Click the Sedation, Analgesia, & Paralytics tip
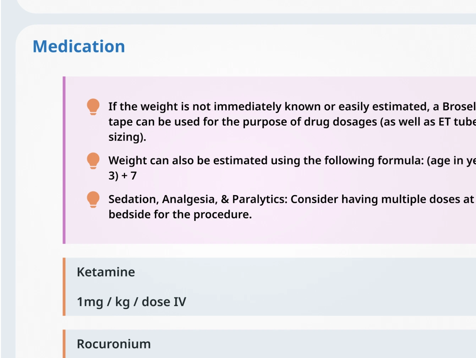The width and height of the screenshot is (476, 358). tap(292, 206)
